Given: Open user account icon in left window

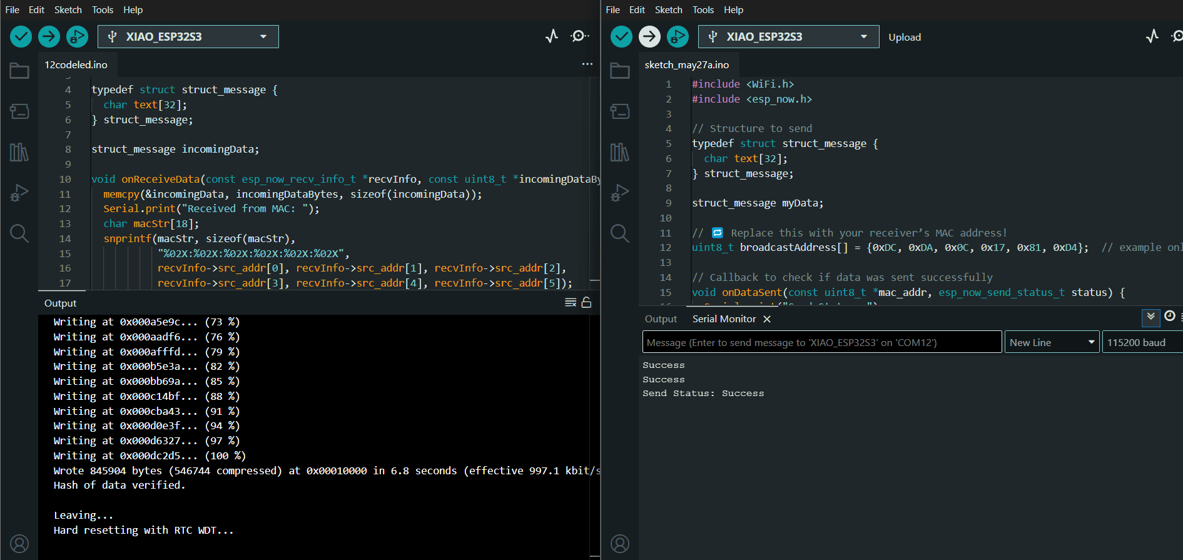Looking at the screenshot, I should (19, 544).
